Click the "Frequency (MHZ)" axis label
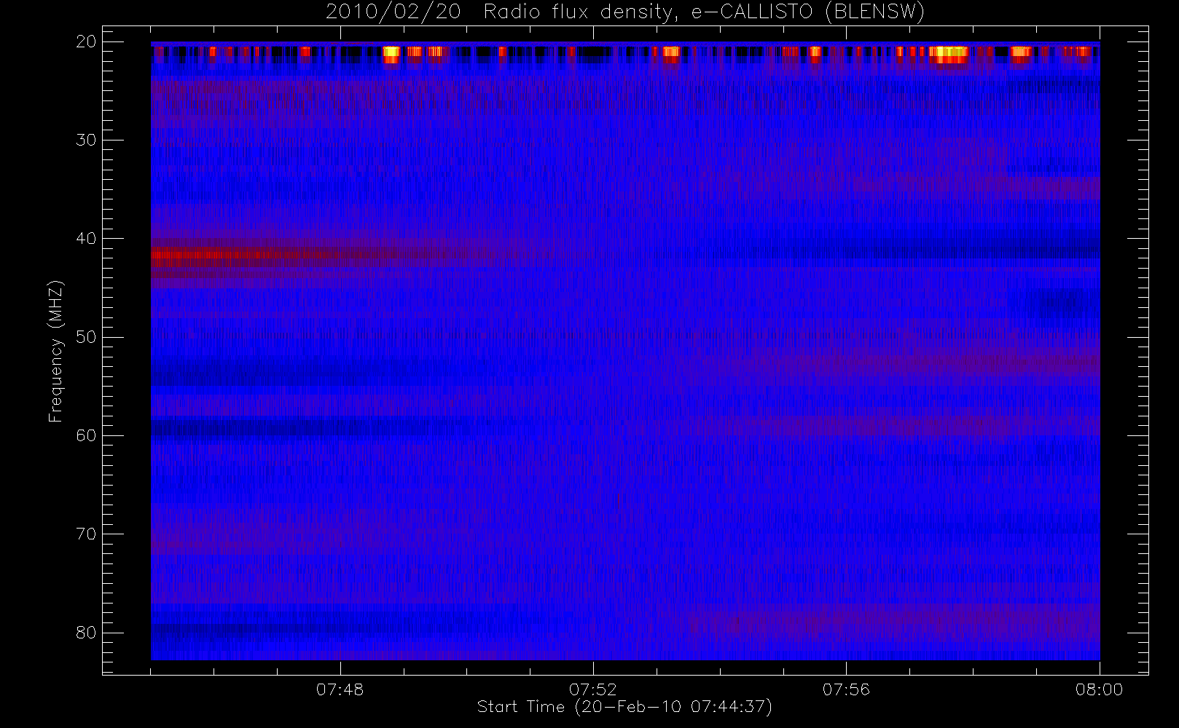This screenshot has height=728, width=1179. pos(55,352)
